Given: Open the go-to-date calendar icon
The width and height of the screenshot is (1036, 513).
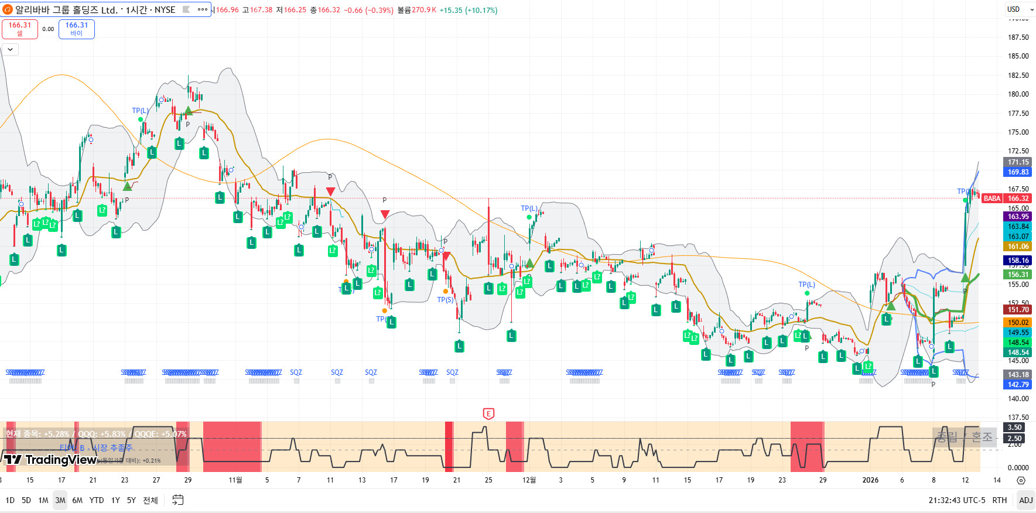Looking at the screenshot, I should 178,500.
